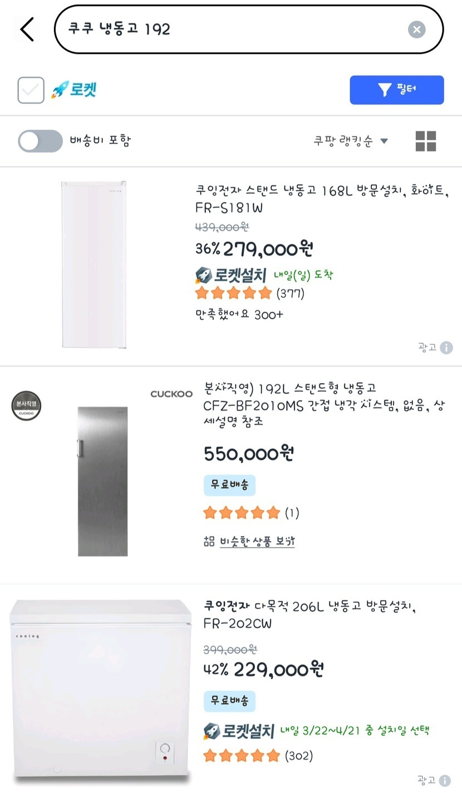Open the FR-S181W 168L freezer title
This screenshot has width=462, height=793.
(322, 199)
